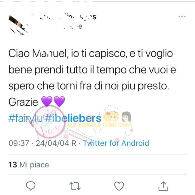The width and height of the screenshot is (195, 195).
Task: Tap the first purple heart emoji
Action: [x=47, y=101]
